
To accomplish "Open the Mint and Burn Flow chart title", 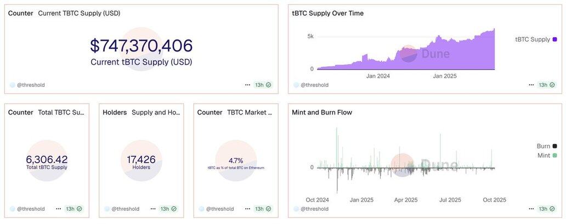I will point(322,112).
